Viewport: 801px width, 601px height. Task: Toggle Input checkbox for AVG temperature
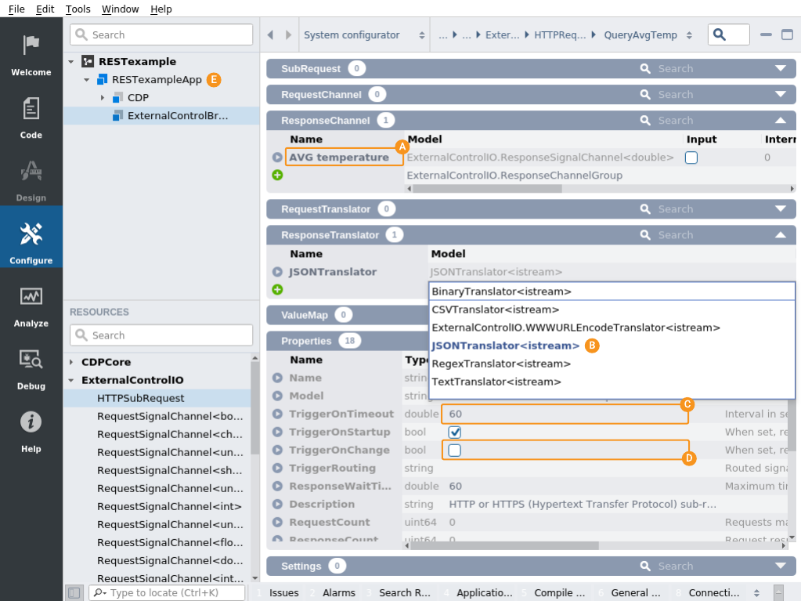[691, 157]
